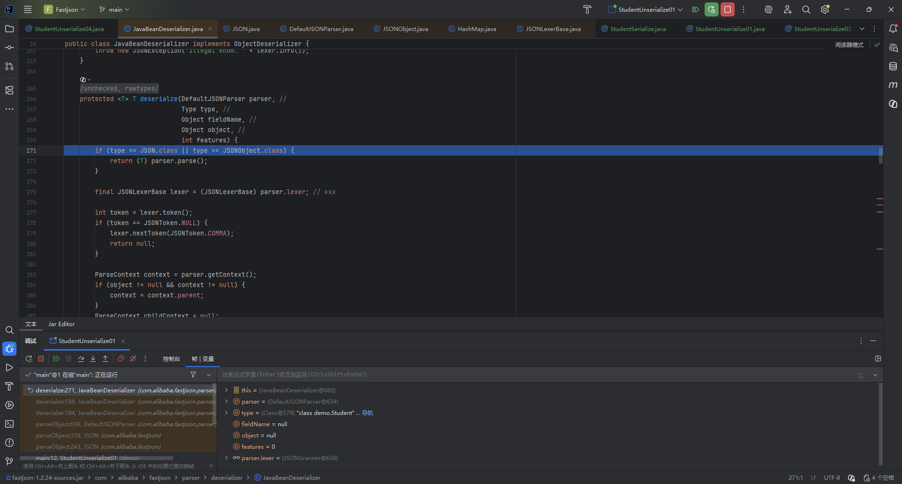Click the variables panel vertical scrollbar
Viewport: 902px width, 484px height.
[880, 424]
